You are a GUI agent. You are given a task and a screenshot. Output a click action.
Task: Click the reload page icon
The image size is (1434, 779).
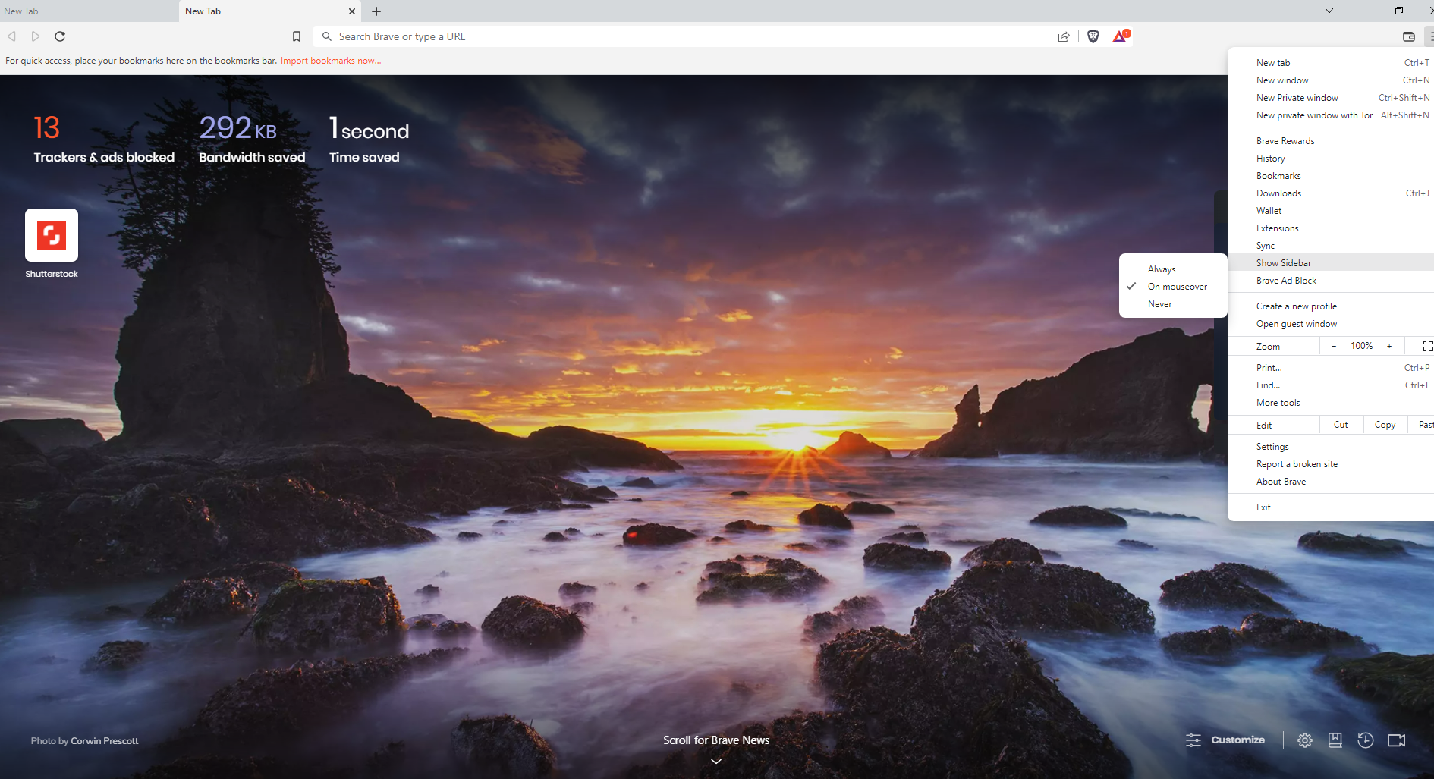pyautogui.click(x=60, y=36)
